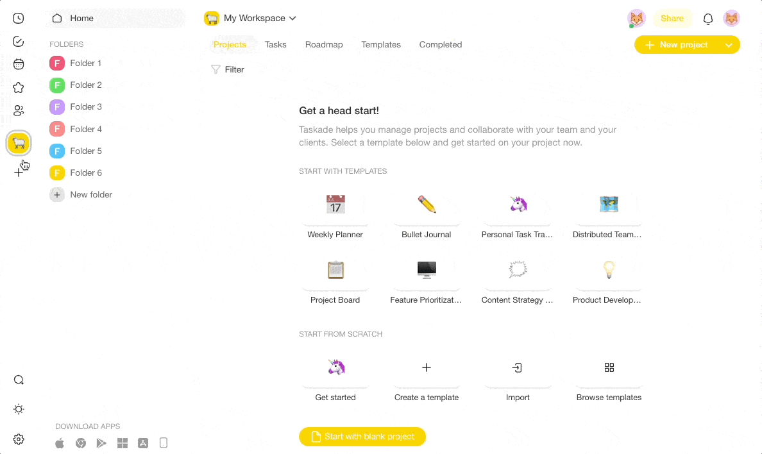The image size is (762, 454).
Task: Open the settings gear at bottom left
Action: [18, 439]
